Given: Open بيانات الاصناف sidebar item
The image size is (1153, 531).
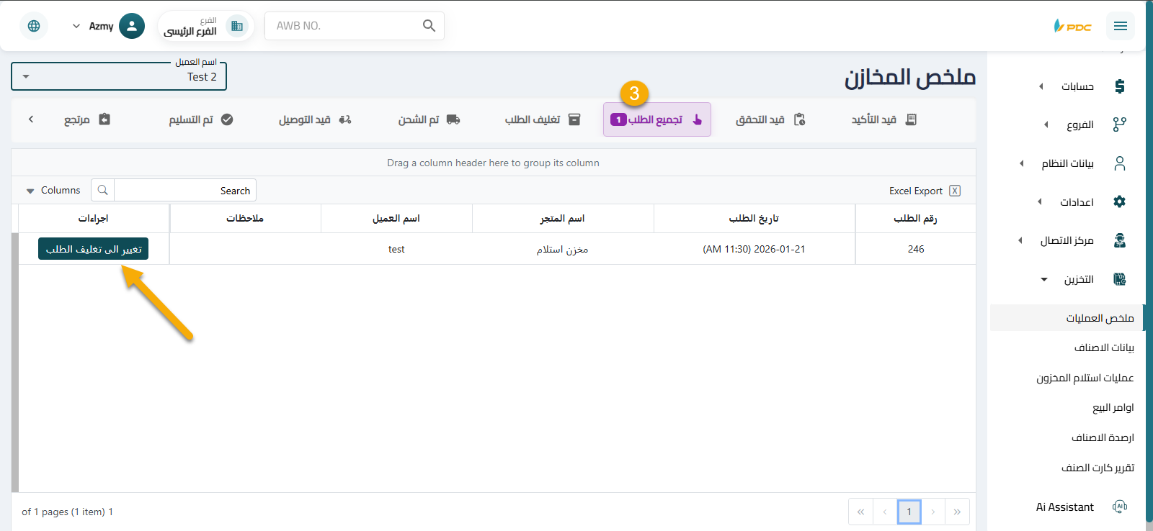Looking at the screenshot, I should pos(1104,348).
